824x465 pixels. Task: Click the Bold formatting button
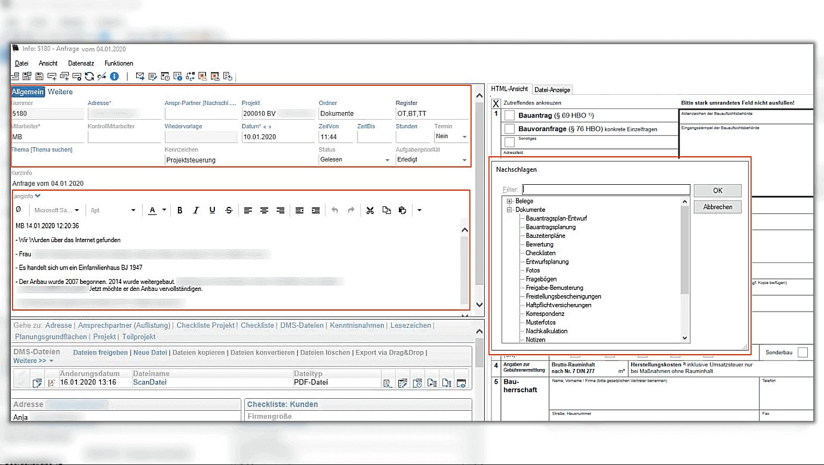179,210
